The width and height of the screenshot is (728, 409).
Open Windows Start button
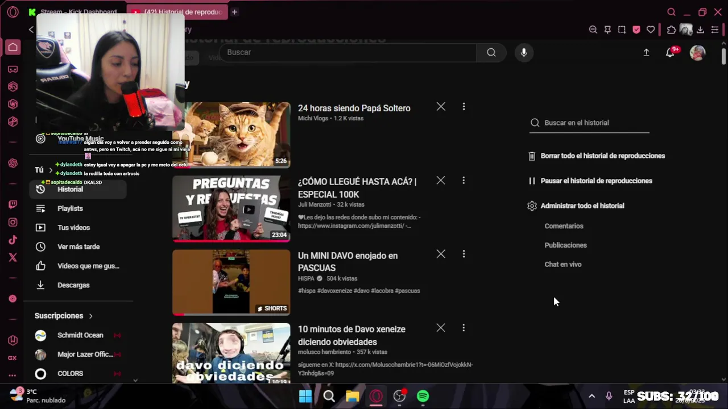(305, 396)
